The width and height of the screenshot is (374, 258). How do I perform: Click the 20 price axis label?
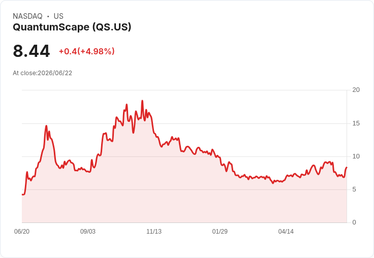[x=356, y=90]
